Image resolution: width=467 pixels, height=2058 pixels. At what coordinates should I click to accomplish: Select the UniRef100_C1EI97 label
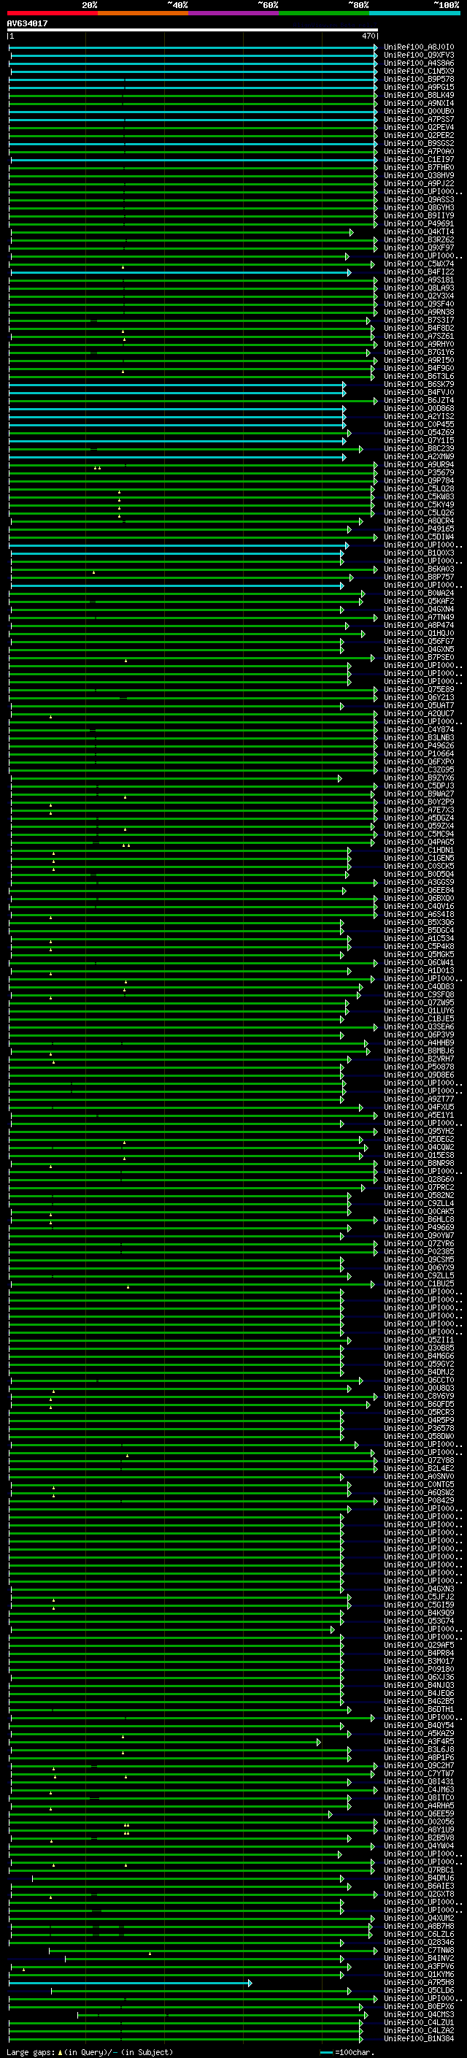[x=419, y=160]
